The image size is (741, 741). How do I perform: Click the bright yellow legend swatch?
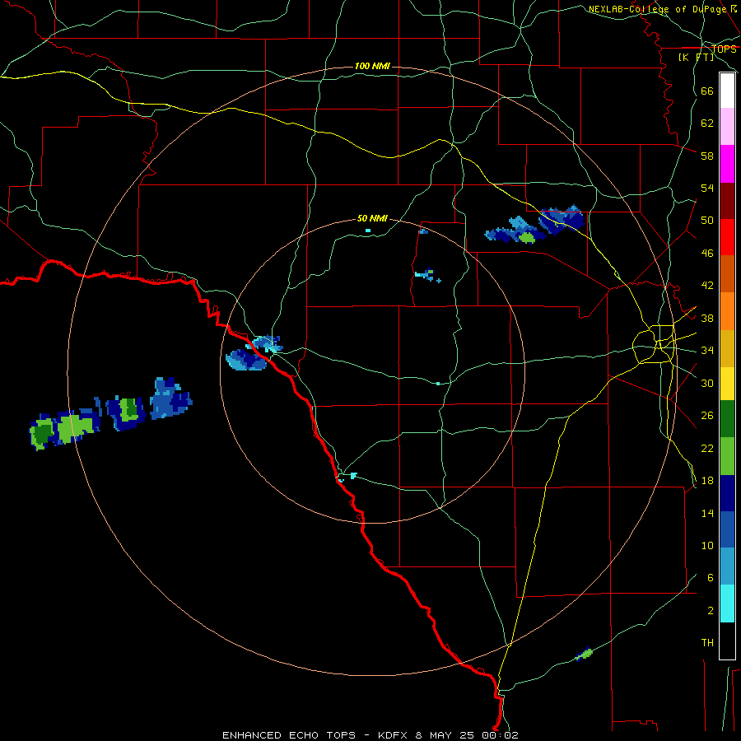coord(727,384)
